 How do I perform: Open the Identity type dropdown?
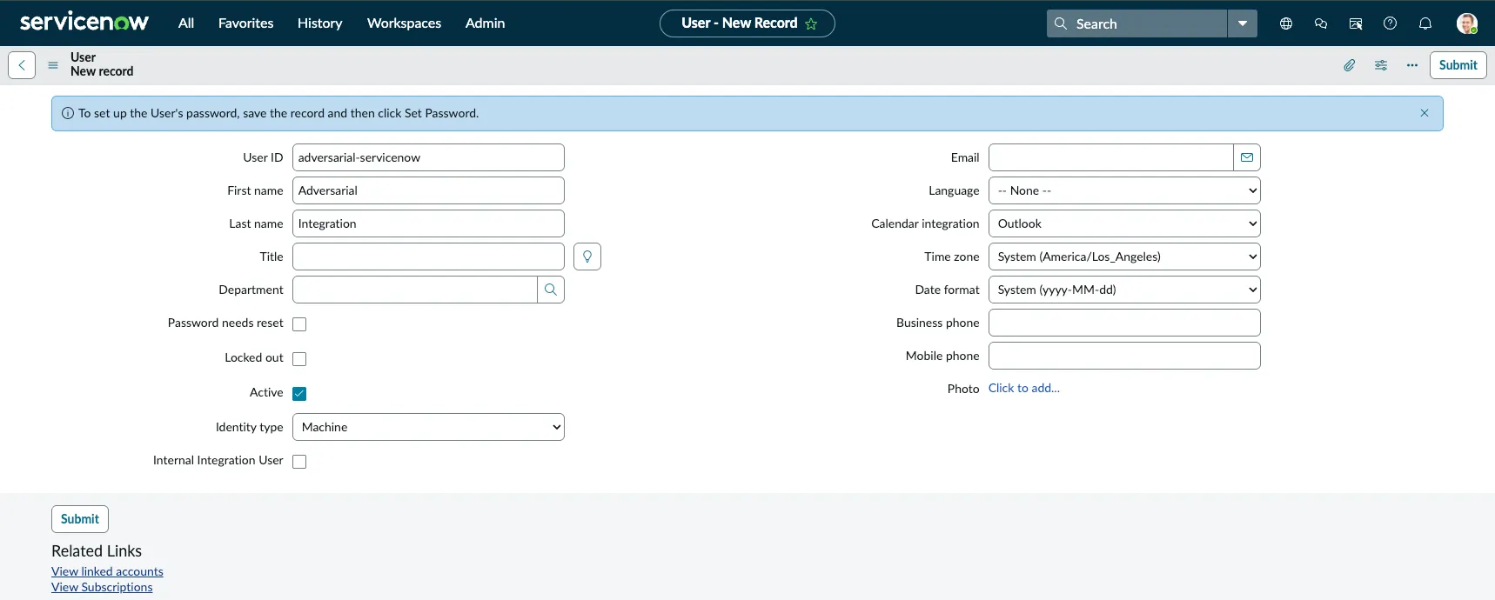click(428, 427)
